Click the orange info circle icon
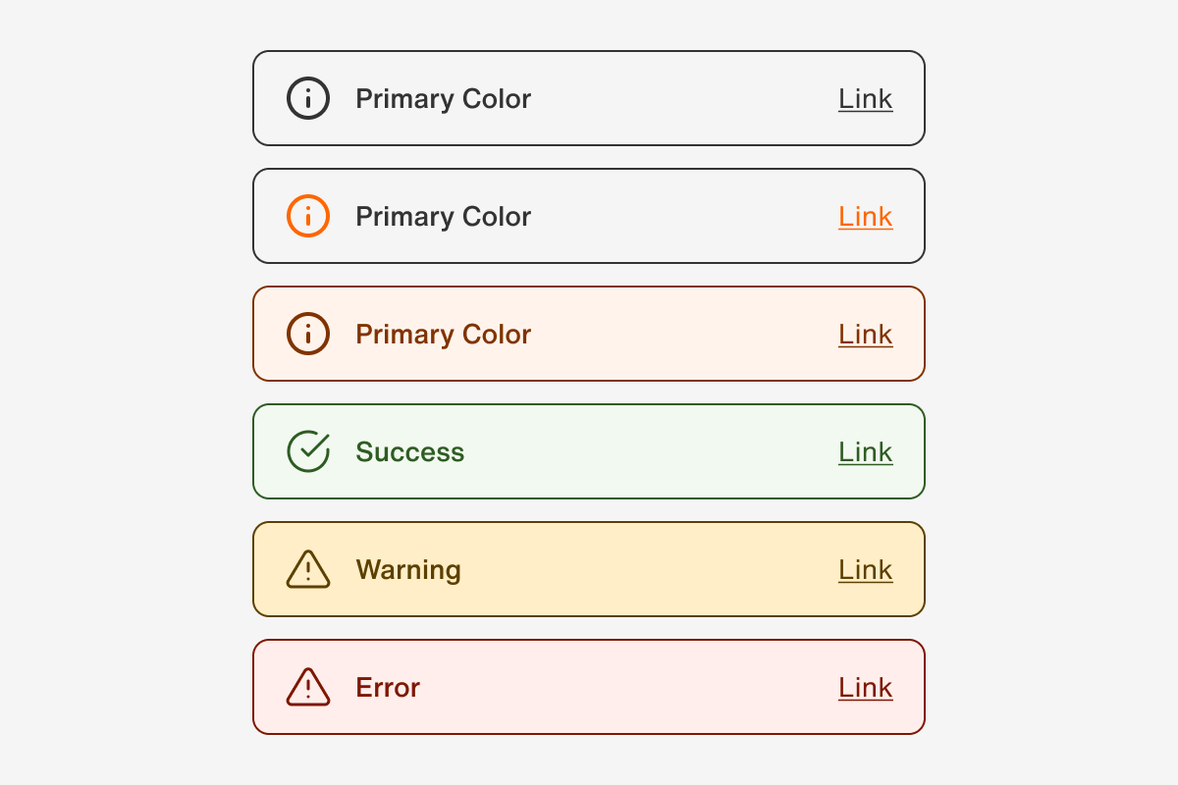Image resolution: width=1178 pixels, height=785 pixels. point(308,217)
